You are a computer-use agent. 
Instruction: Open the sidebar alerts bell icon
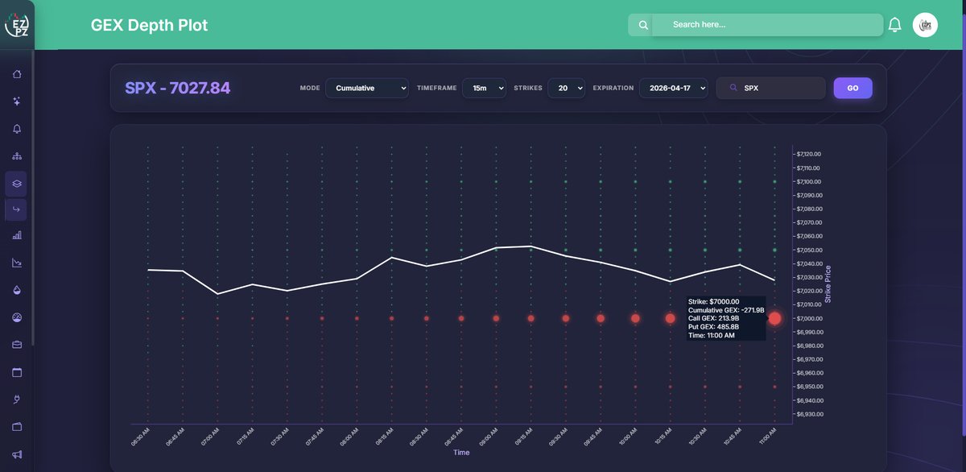[17, 129]
